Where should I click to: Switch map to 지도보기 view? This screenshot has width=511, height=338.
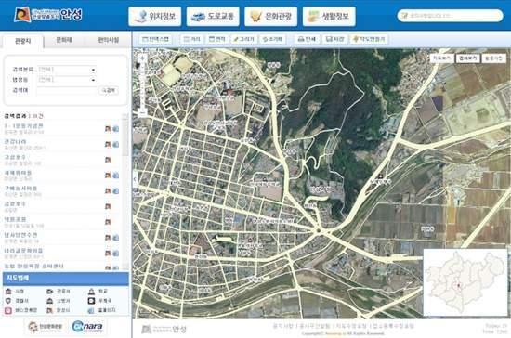[x=441, y=58]
